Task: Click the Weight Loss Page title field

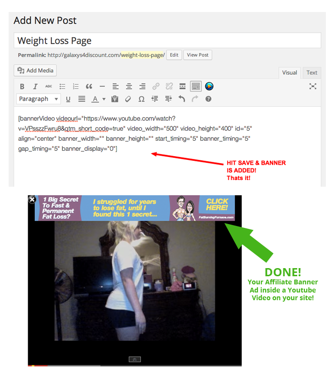Action: [x=167, y=41]
